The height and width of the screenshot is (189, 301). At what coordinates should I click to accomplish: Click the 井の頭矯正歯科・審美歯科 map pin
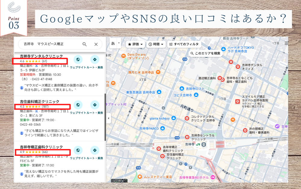tap(244, 130)
